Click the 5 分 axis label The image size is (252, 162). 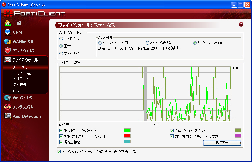coord(157,125)
